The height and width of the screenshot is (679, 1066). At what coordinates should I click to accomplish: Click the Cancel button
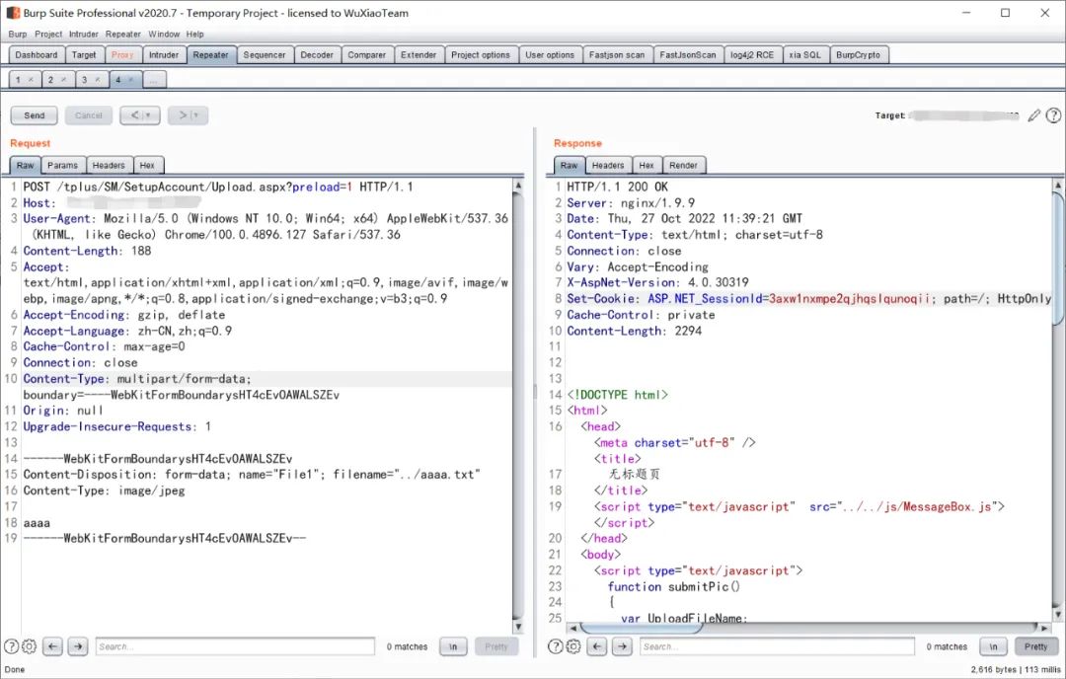pos(89,115)
